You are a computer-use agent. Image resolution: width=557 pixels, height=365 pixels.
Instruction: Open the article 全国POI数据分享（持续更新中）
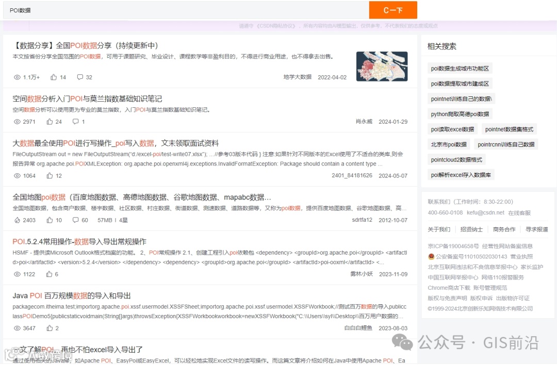tap(85, 45)
